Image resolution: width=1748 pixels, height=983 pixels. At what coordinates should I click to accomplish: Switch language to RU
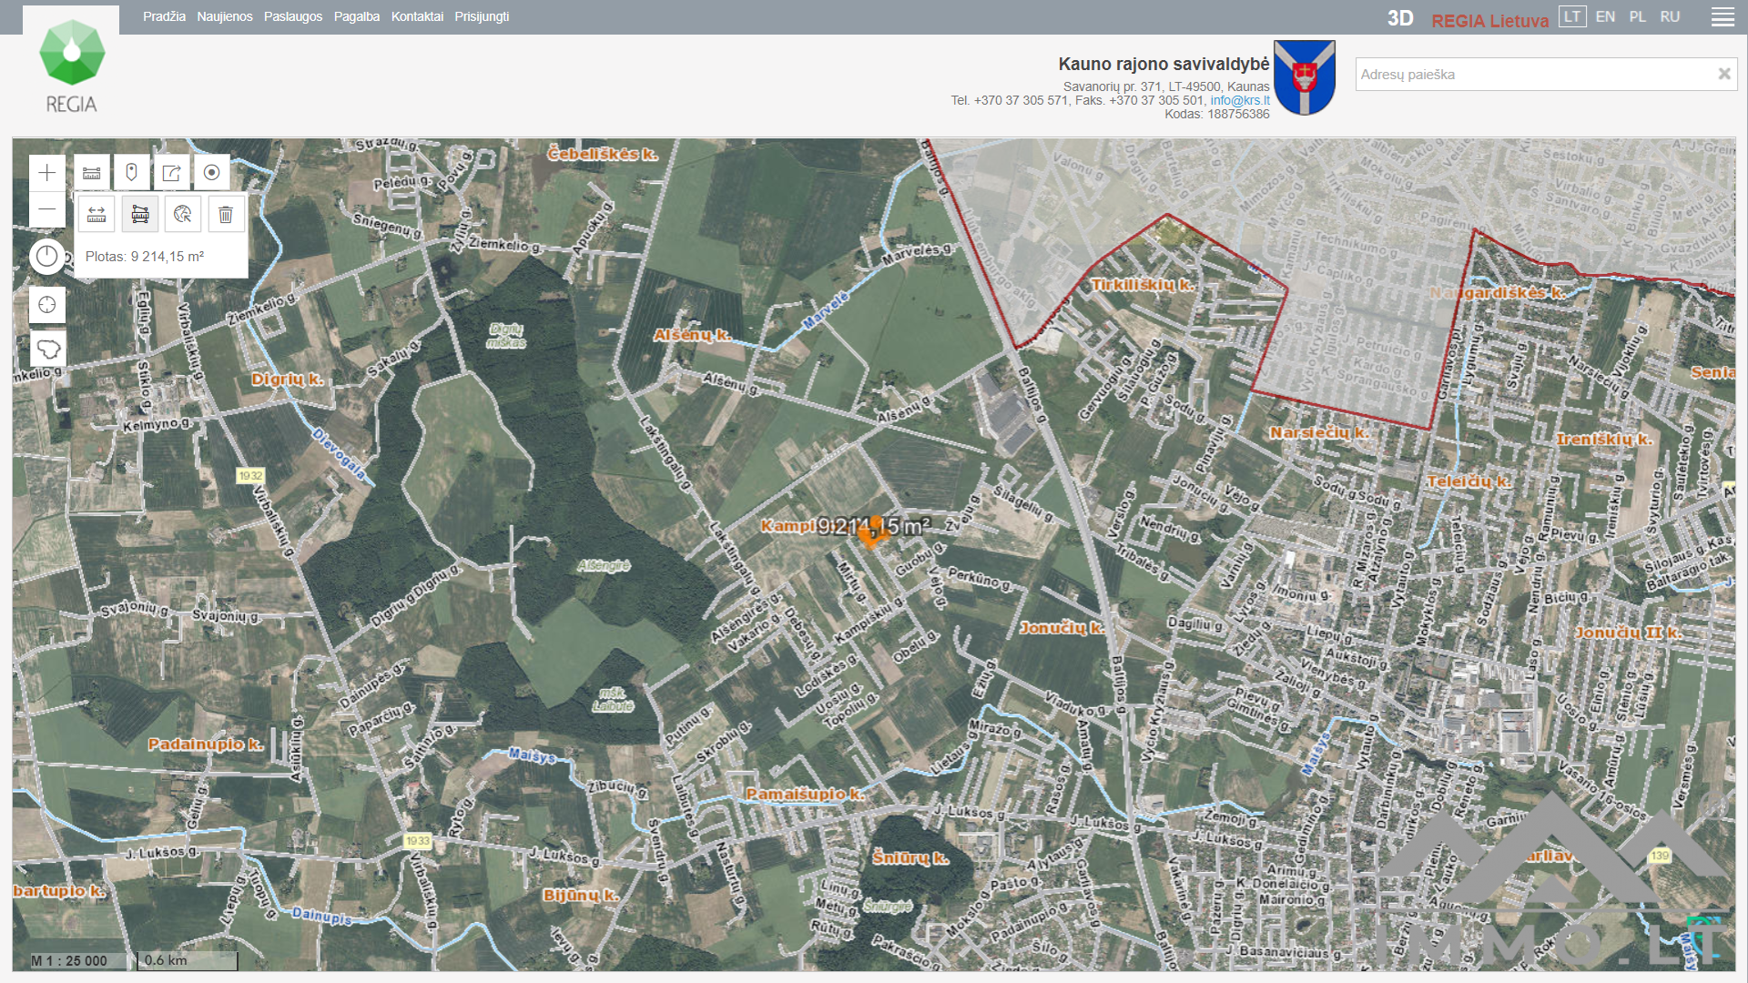tap(1670, 16)
